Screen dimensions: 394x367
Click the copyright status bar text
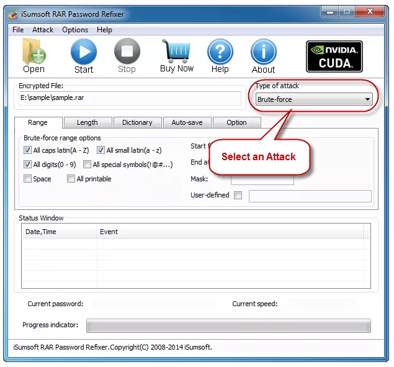click(x=112, y=347)
